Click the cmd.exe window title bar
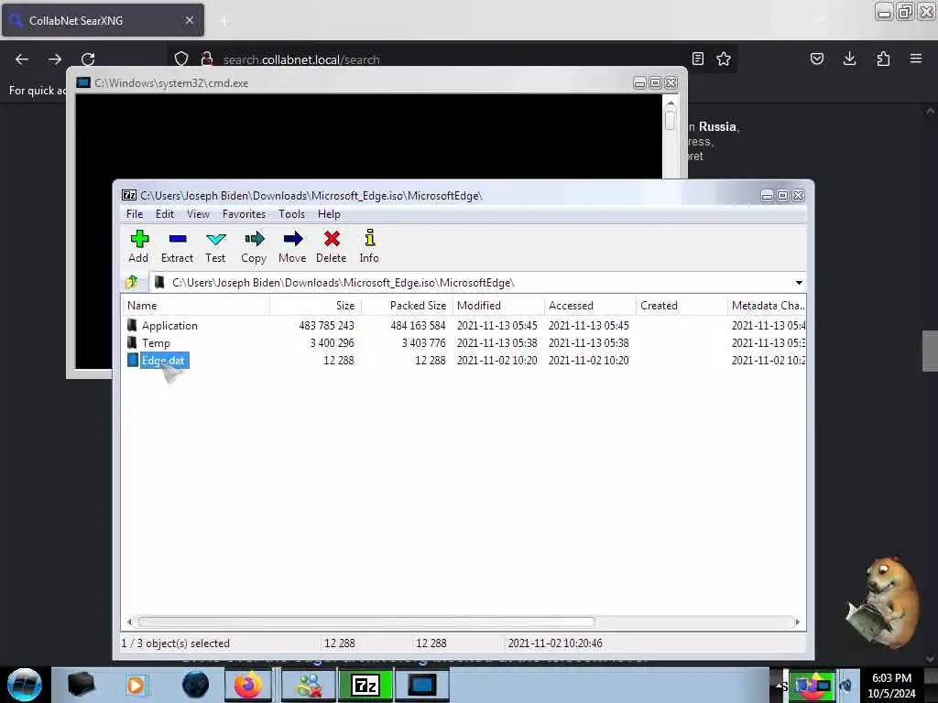Viewport: 938px width, 703px height. pos(353,83)
